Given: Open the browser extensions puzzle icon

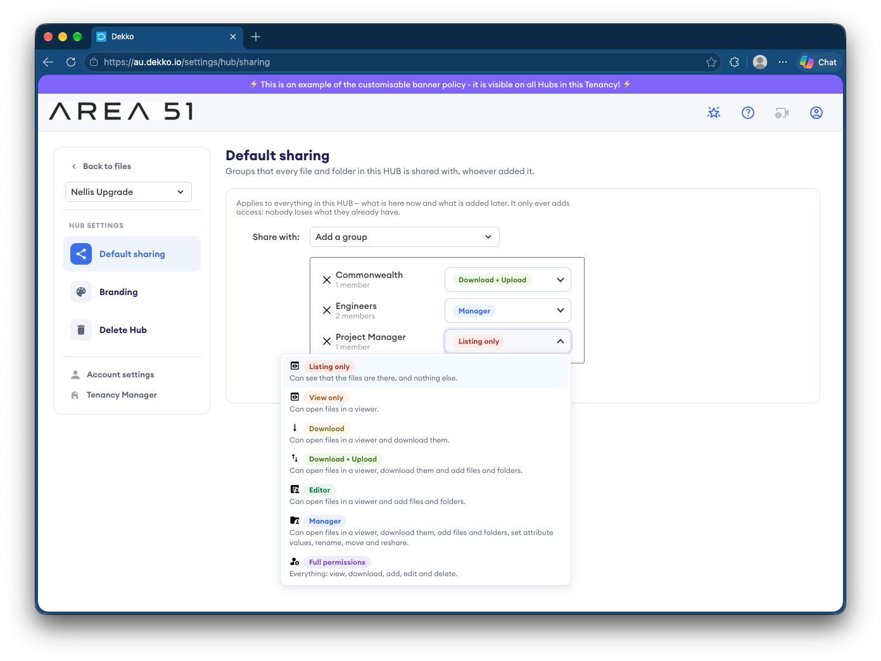Looking at the screenshot, I should [x=735, y=62].
